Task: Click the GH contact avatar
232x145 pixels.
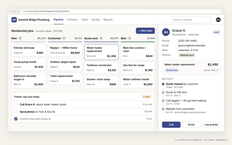Action: [x=166, y=32]
